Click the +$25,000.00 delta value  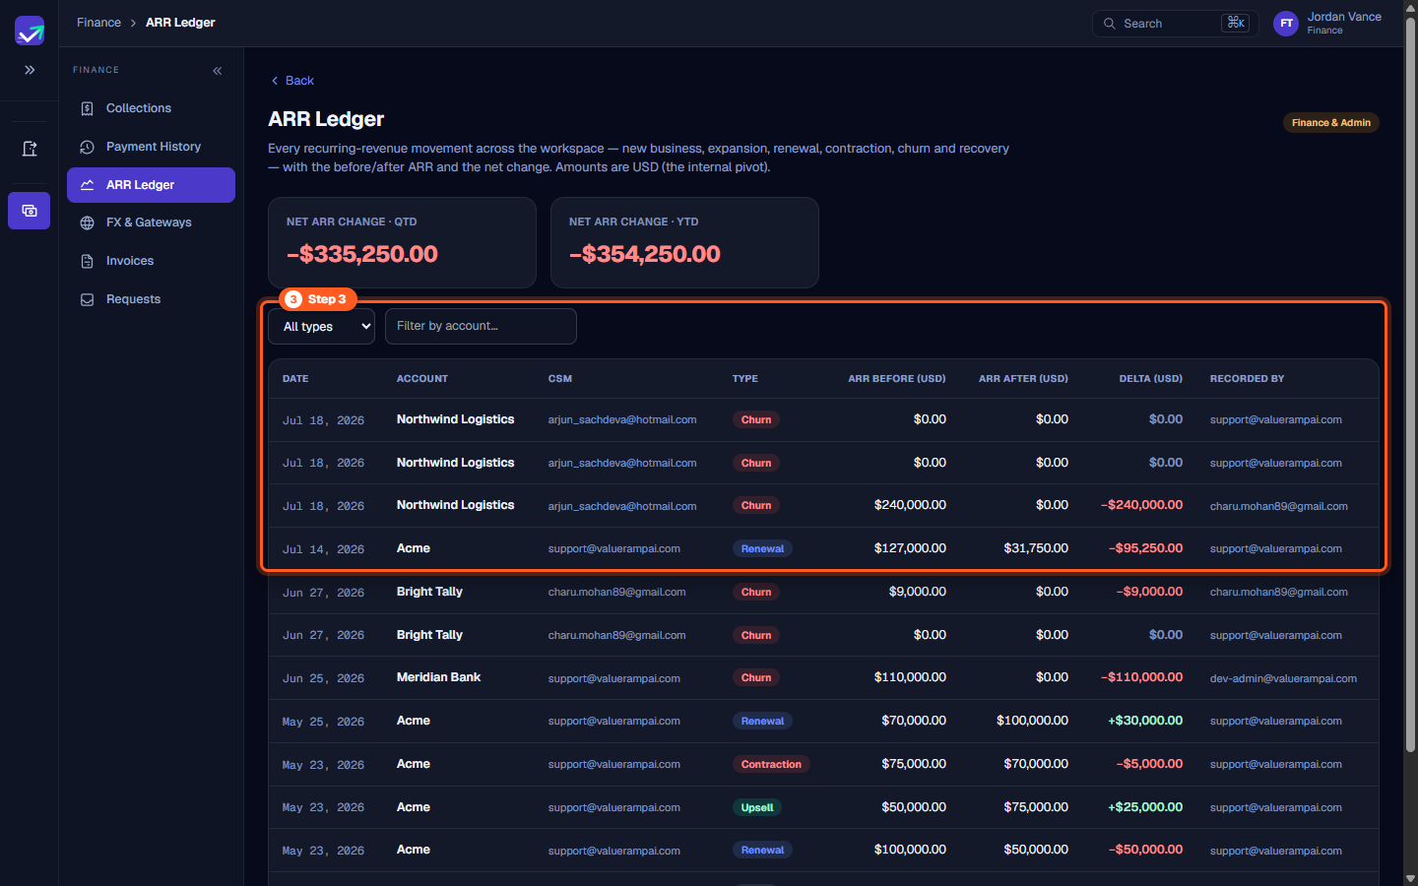tap(1145, 807)
